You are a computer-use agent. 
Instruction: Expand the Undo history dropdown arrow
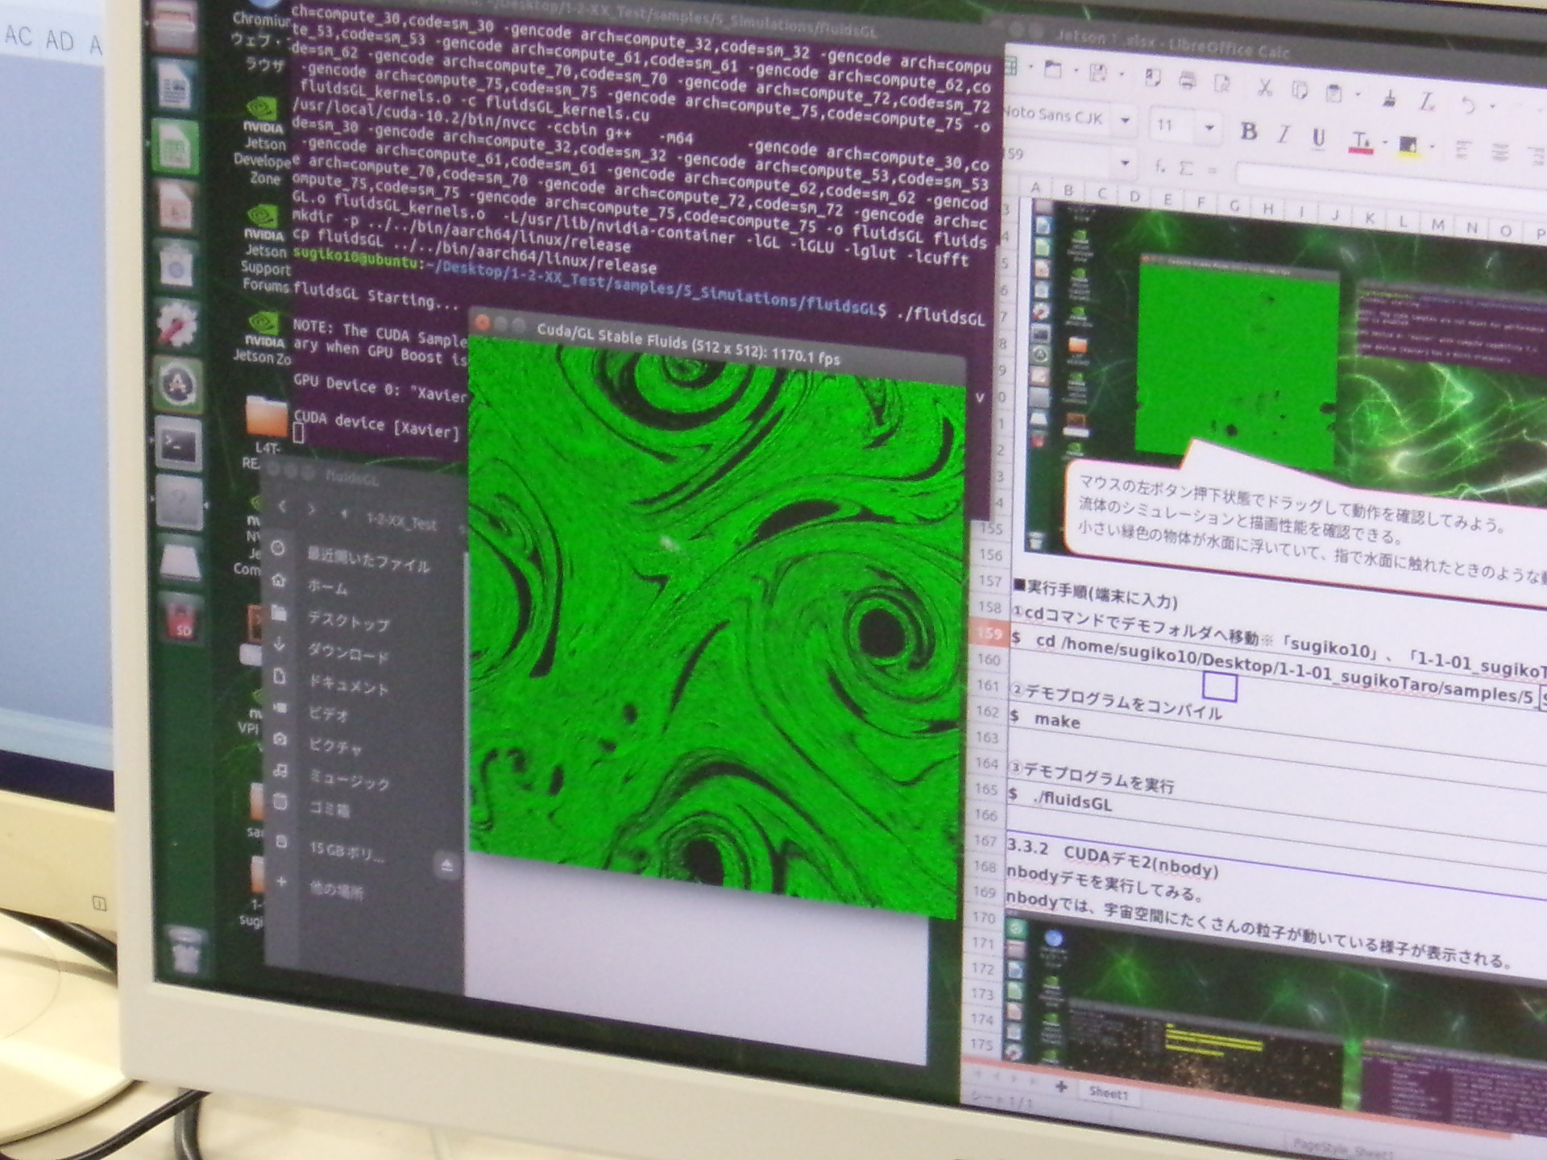(1491, 106)
